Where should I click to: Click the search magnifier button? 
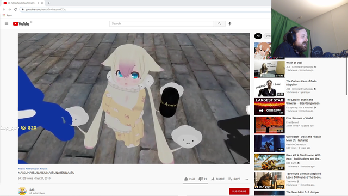click(220, 24)
